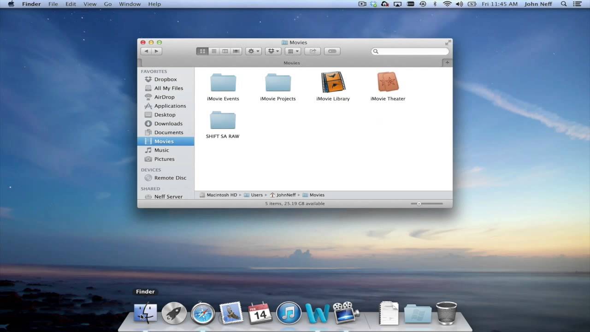Open Mail from the Dock
The width and height of the screenshot is (590, 332).
231,313
